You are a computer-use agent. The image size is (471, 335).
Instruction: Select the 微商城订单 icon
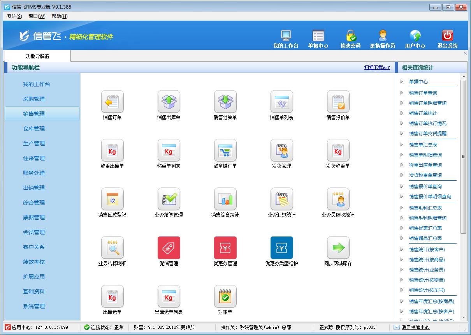point(225,151)
